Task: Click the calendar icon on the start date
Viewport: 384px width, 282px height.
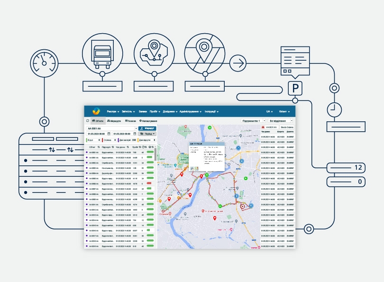Action: (x=110, y=133)
